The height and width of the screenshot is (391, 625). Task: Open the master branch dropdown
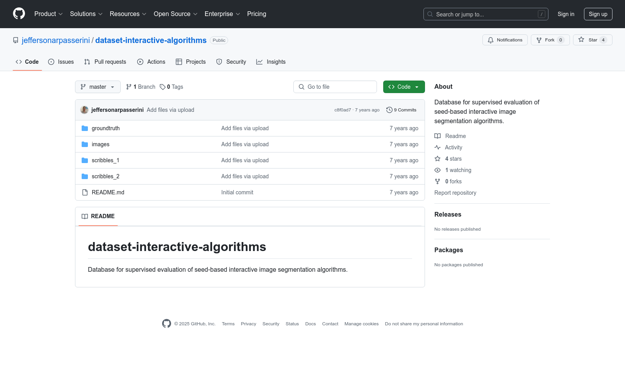tap(98, 87)
